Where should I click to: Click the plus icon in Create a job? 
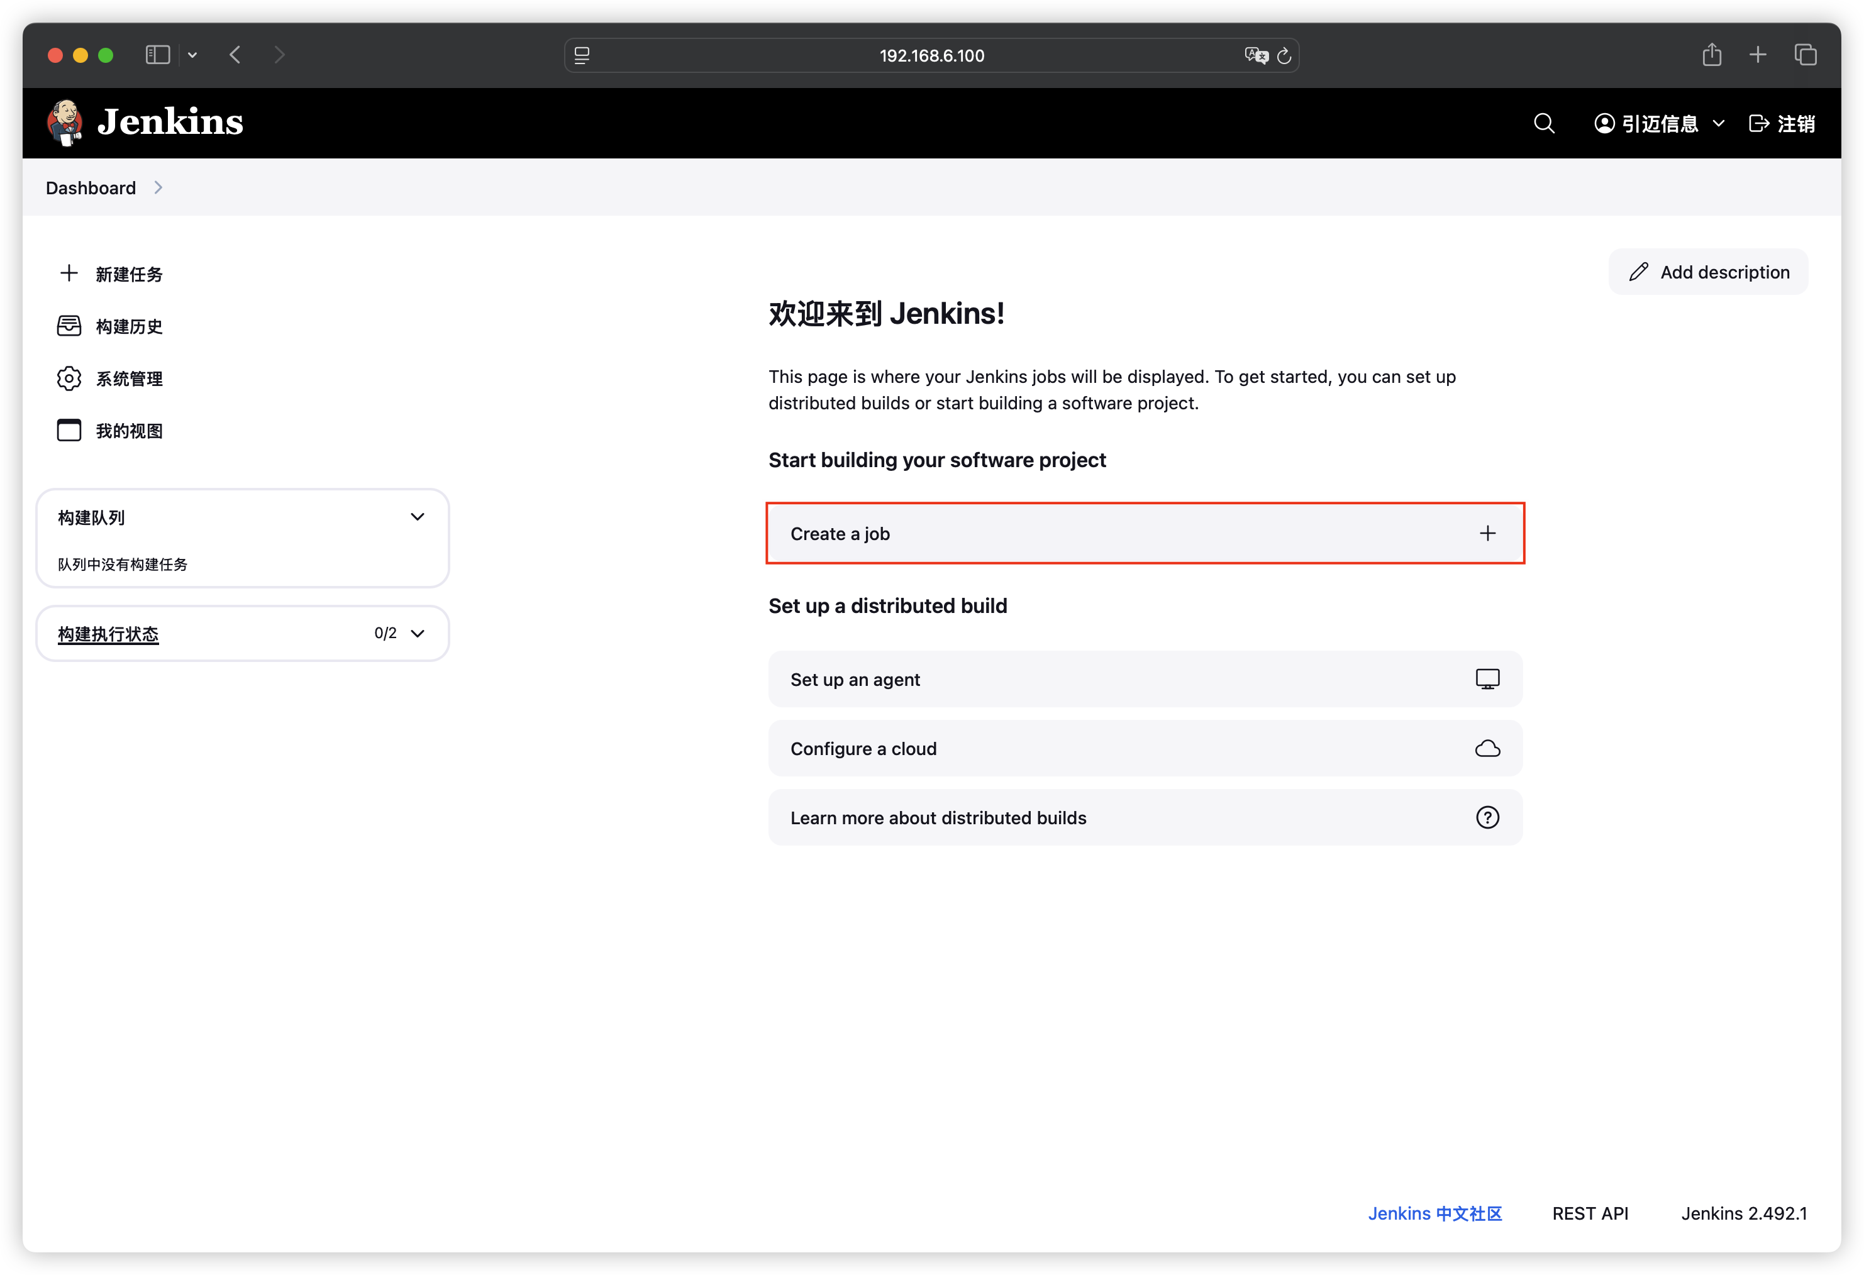(x=1488, y=533)
